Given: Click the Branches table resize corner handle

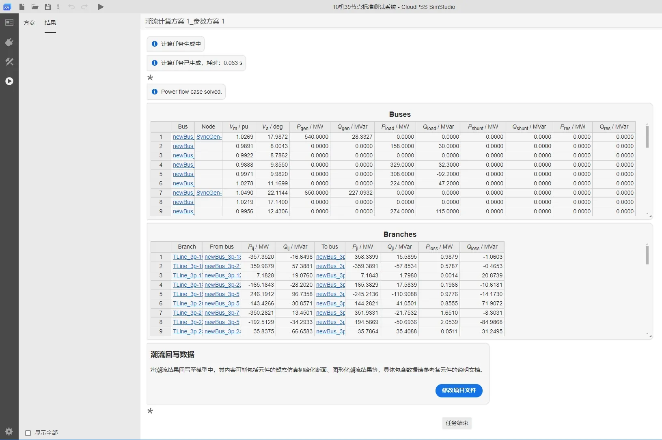Looking at the screenshot, I should pos(650,336).
